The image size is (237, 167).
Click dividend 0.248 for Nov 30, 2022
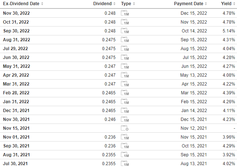pos(110,13)
